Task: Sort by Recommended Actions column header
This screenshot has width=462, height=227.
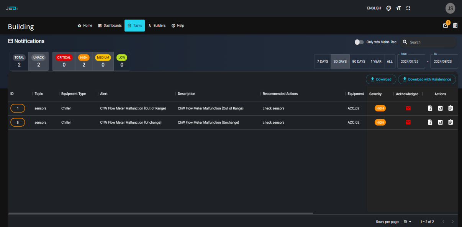Action: point(280,94)
